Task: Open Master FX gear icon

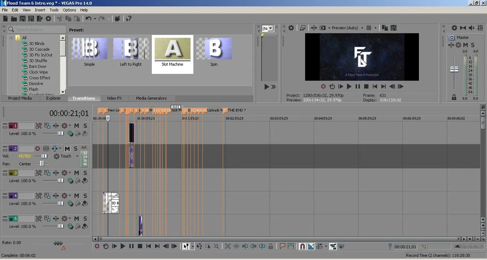Action: pos(458,45)
